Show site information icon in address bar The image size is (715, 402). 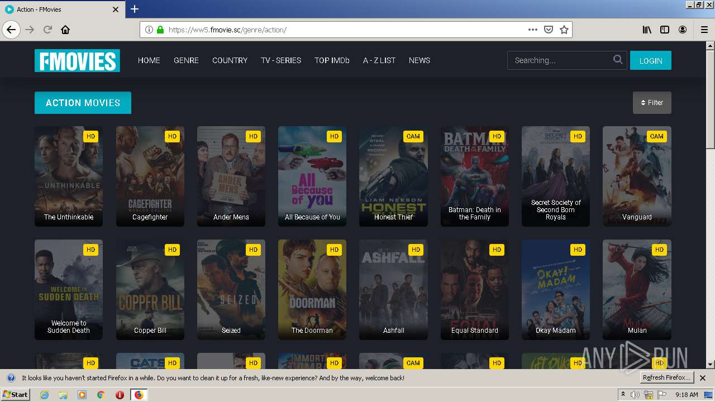tap(149, 30)
